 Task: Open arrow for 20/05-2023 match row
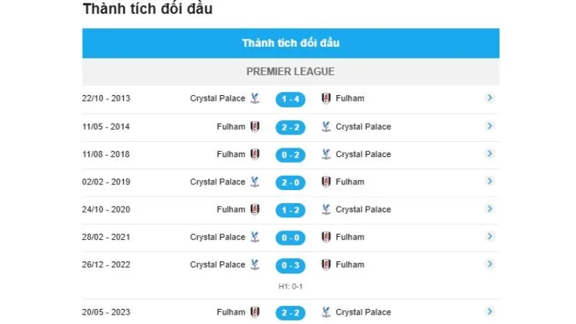point(490,312)
